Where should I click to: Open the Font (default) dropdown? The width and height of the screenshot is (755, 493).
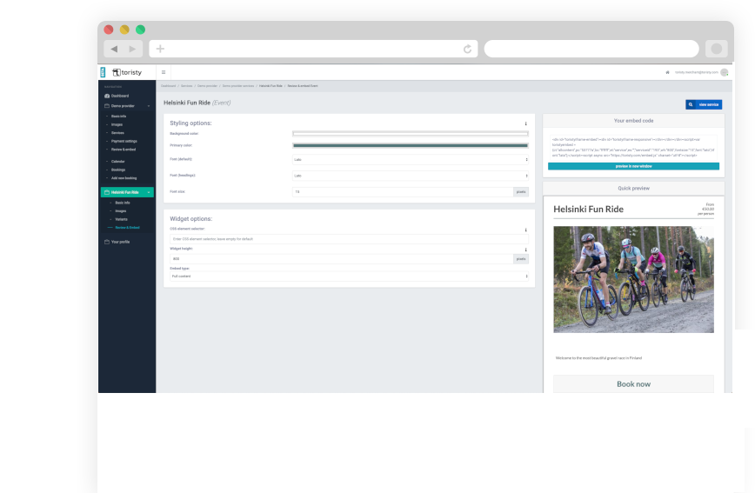[x=411, y=159]
